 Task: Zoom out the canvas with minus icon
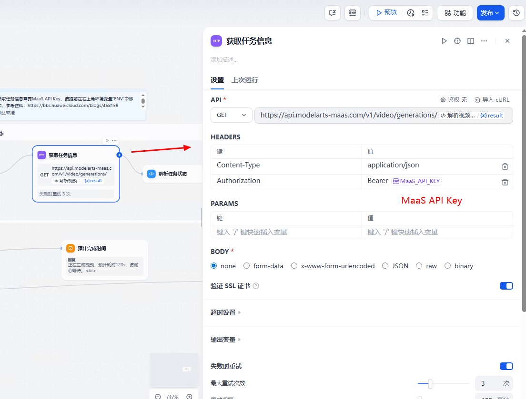158,397
